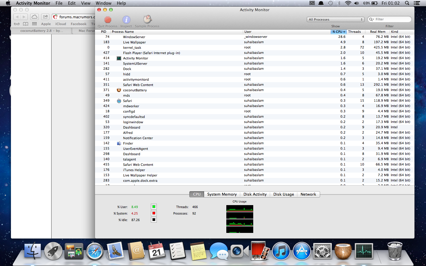Open System Preferences gear in Dock
The image size is (426, 266).
click(322, 251)
